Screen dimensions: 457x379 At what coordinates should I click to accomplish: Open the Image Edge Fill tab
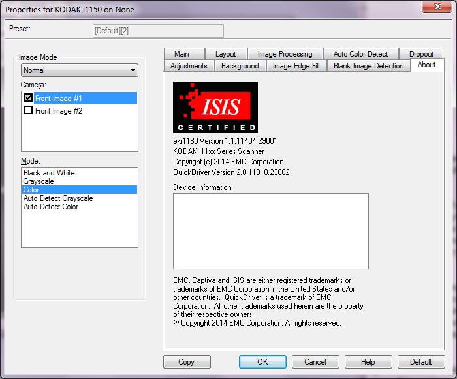[x=296, y=66]
